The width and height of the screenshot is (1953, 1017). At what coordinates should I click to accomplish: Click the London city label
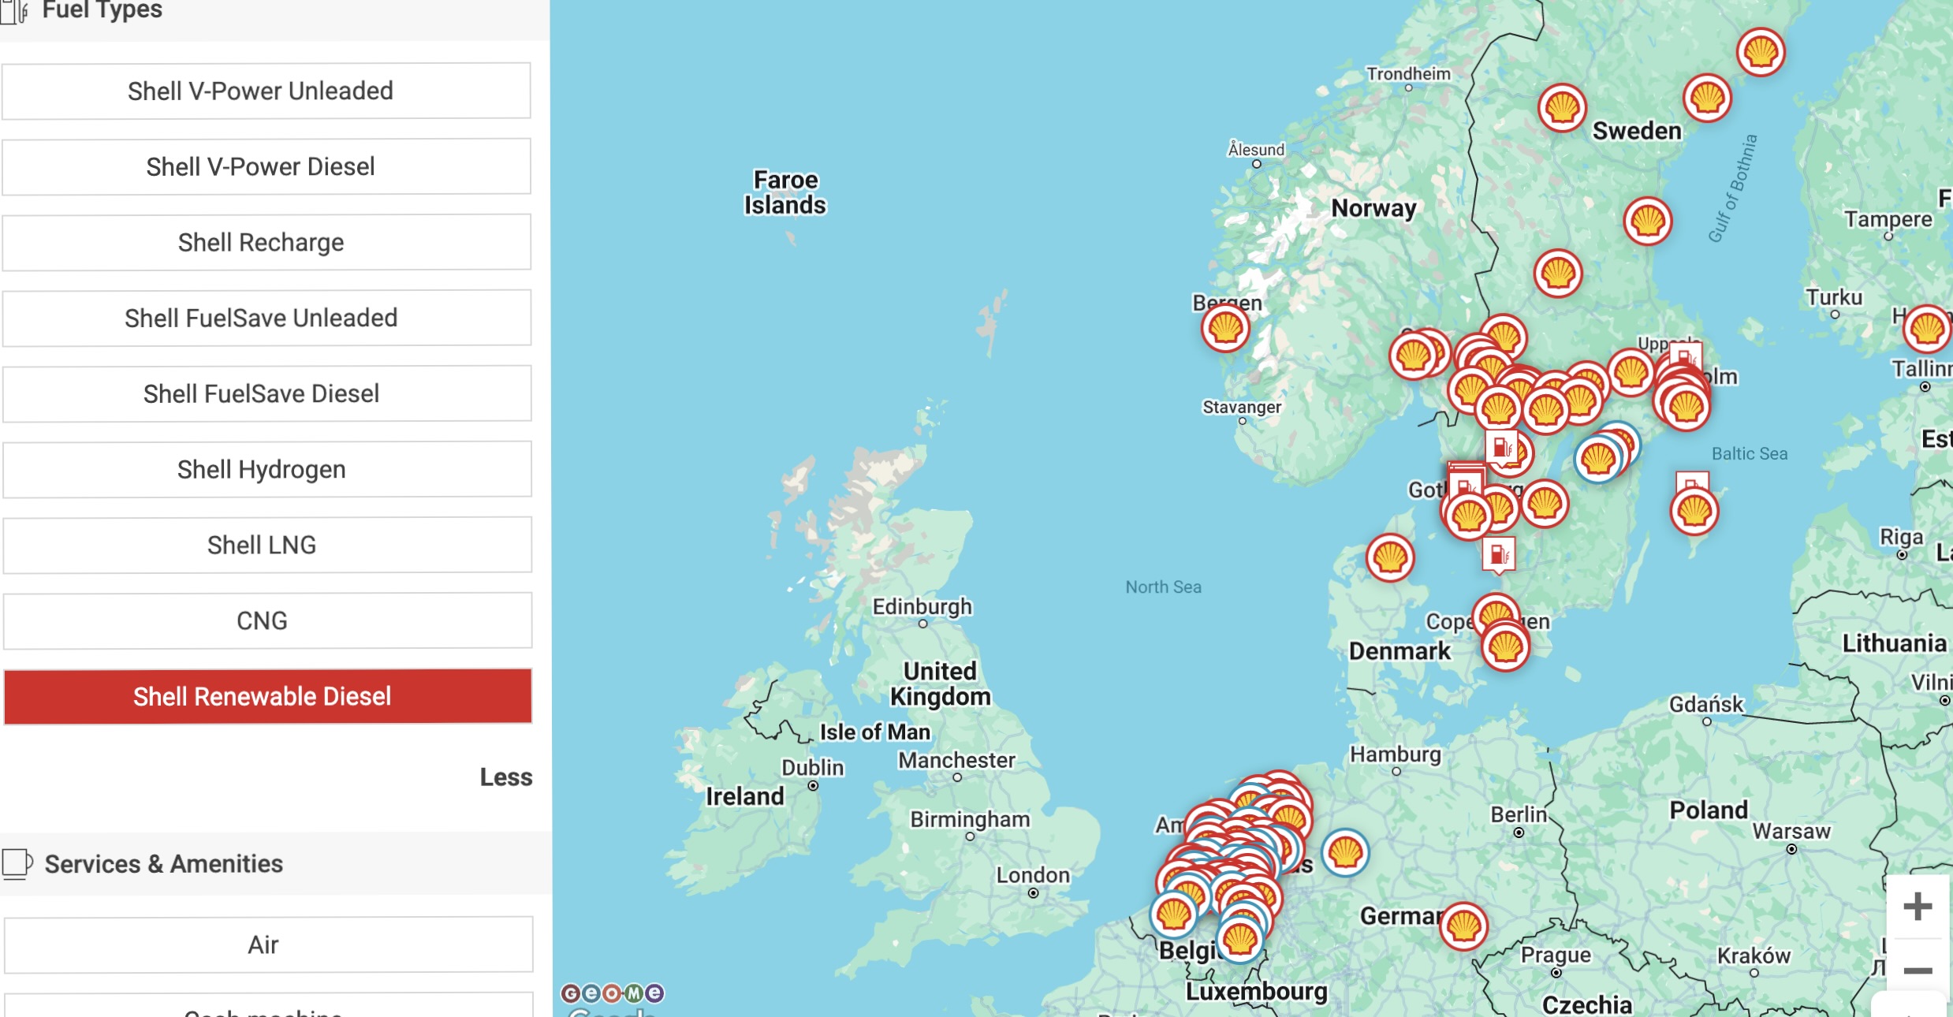[x=1033, y=875]
